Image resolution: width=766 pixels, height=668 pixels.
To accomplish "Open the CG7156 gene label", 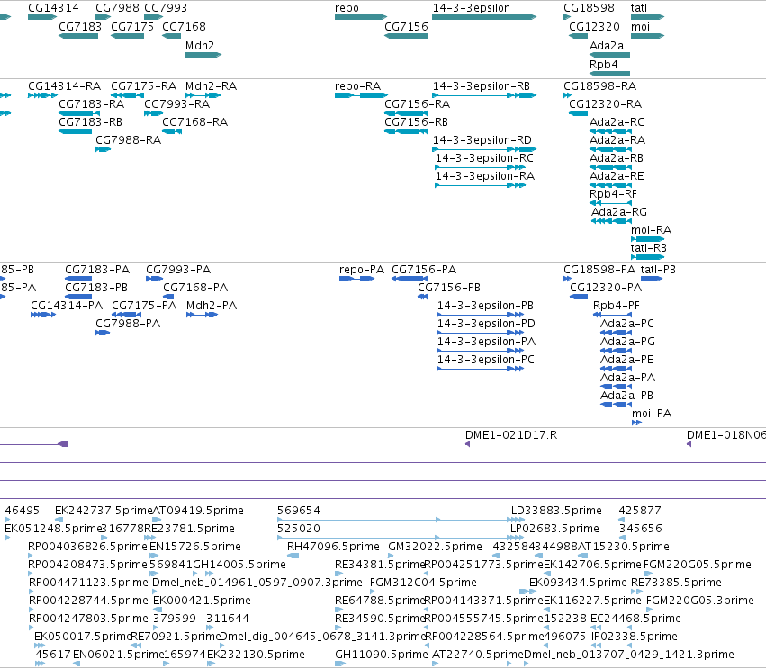I will click(x=406, y=27).
